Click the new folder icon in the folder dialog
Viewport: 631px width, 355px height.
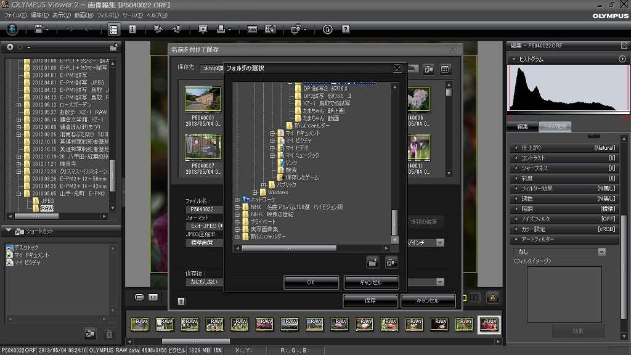point(373,262)
